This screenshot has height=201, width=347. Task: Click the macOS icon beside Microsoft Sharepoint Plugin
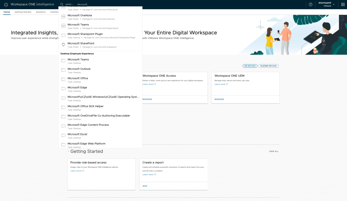click(63, 35)
